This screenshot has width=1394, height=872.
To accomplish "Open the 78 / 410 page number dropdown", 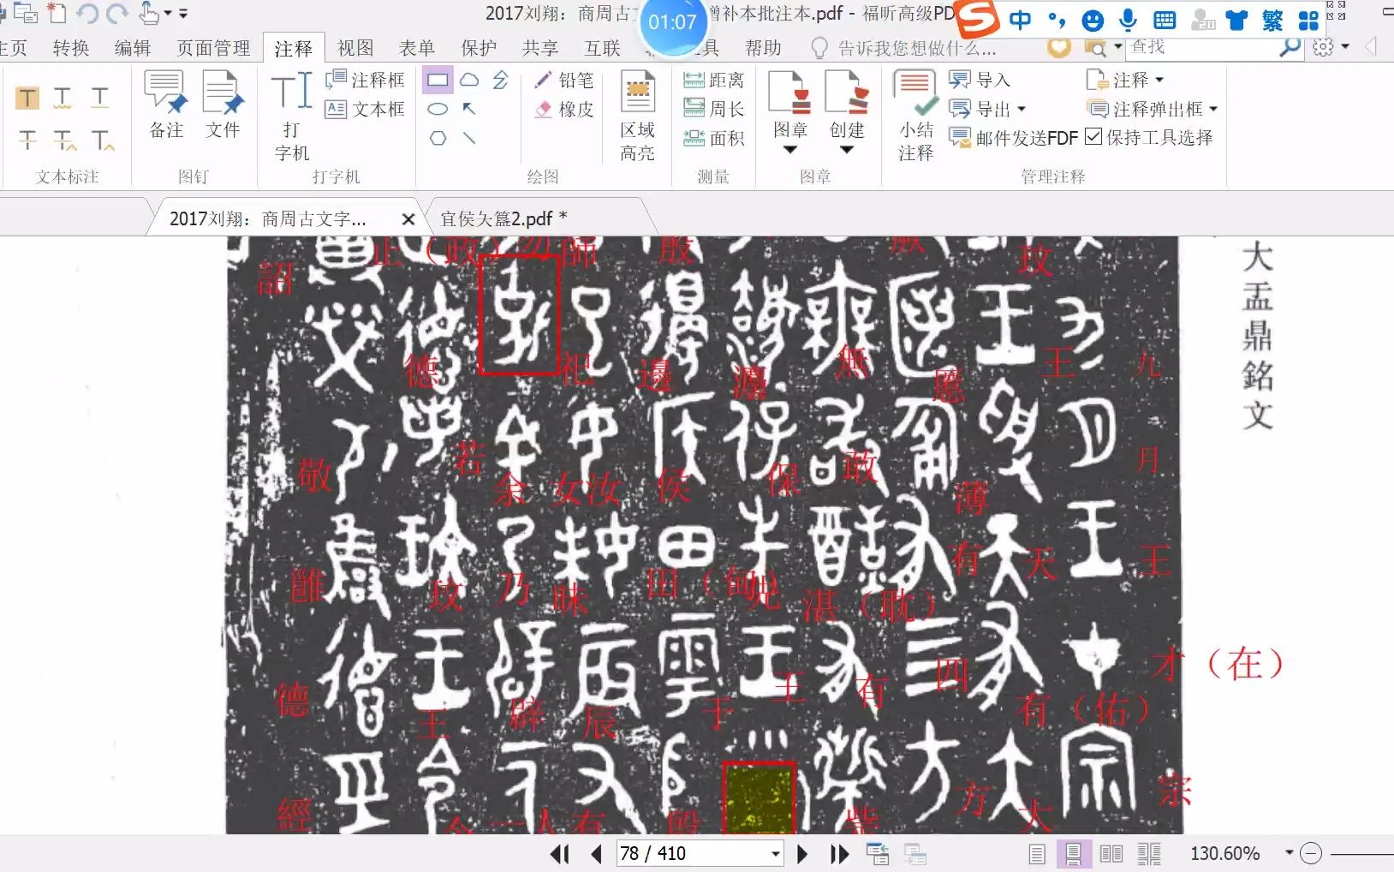I will pos(775,854).
